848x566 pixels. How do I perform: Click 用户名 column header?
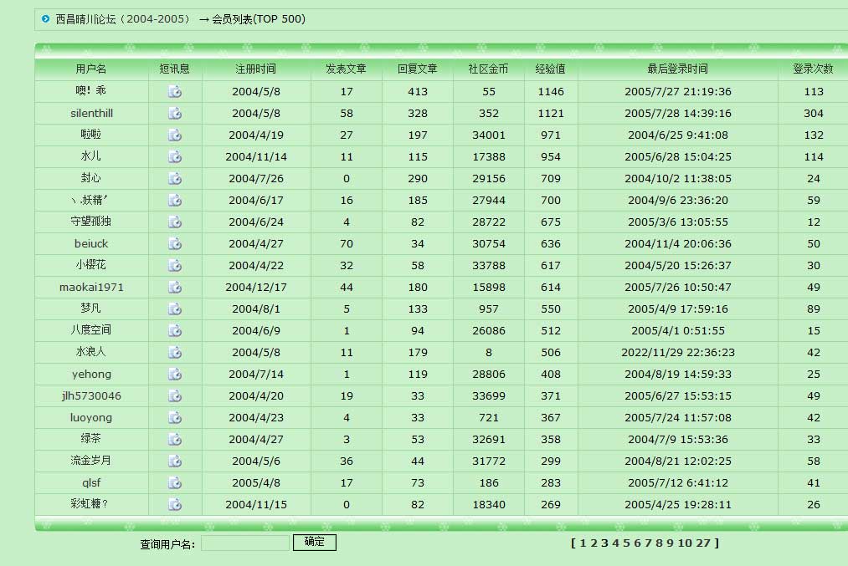click(x=91, y=69)
